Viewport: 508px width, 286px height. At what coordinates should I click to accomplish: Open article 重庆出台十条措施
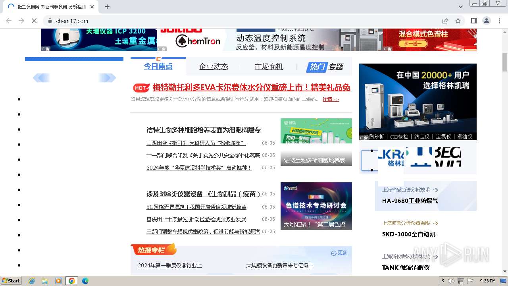point(196,219)
